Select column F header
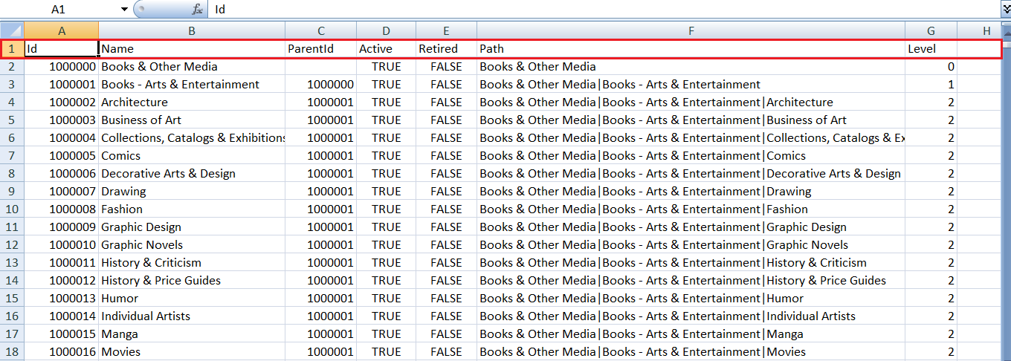The image size is (1011, 361). (691, 30)
